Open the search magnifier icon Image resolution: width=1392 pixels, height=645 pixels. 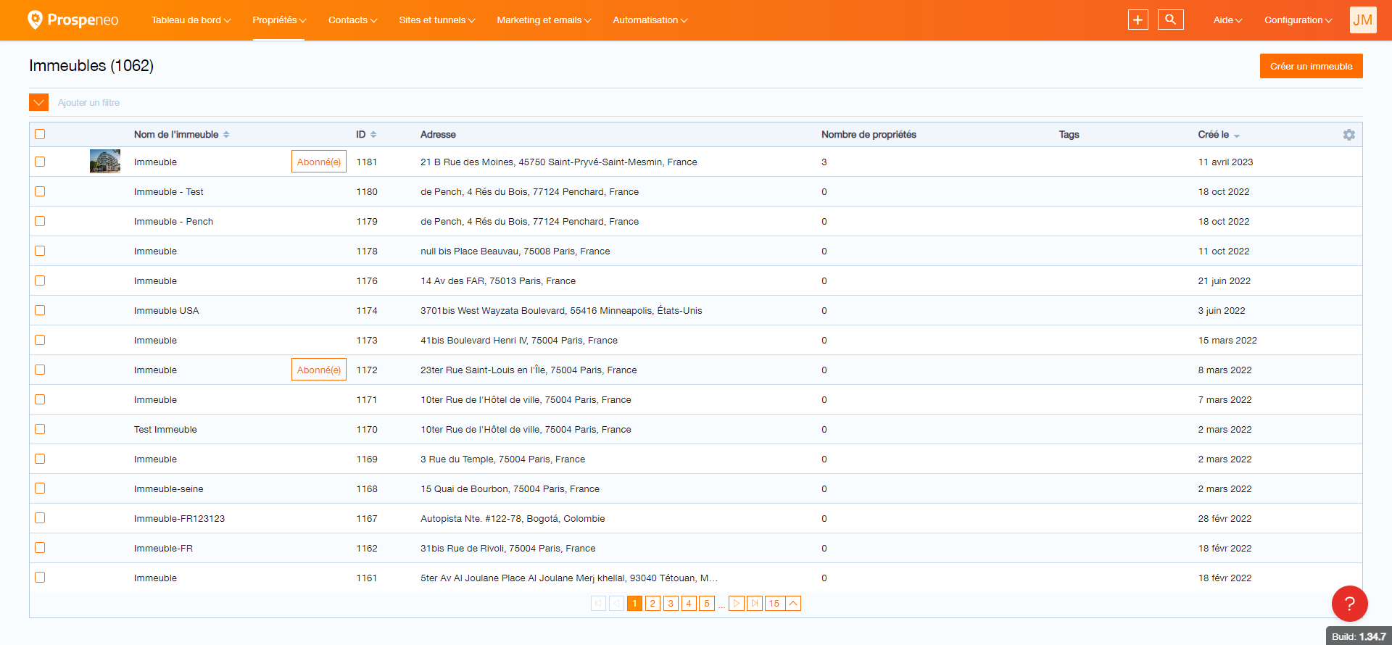[1170, 20]
